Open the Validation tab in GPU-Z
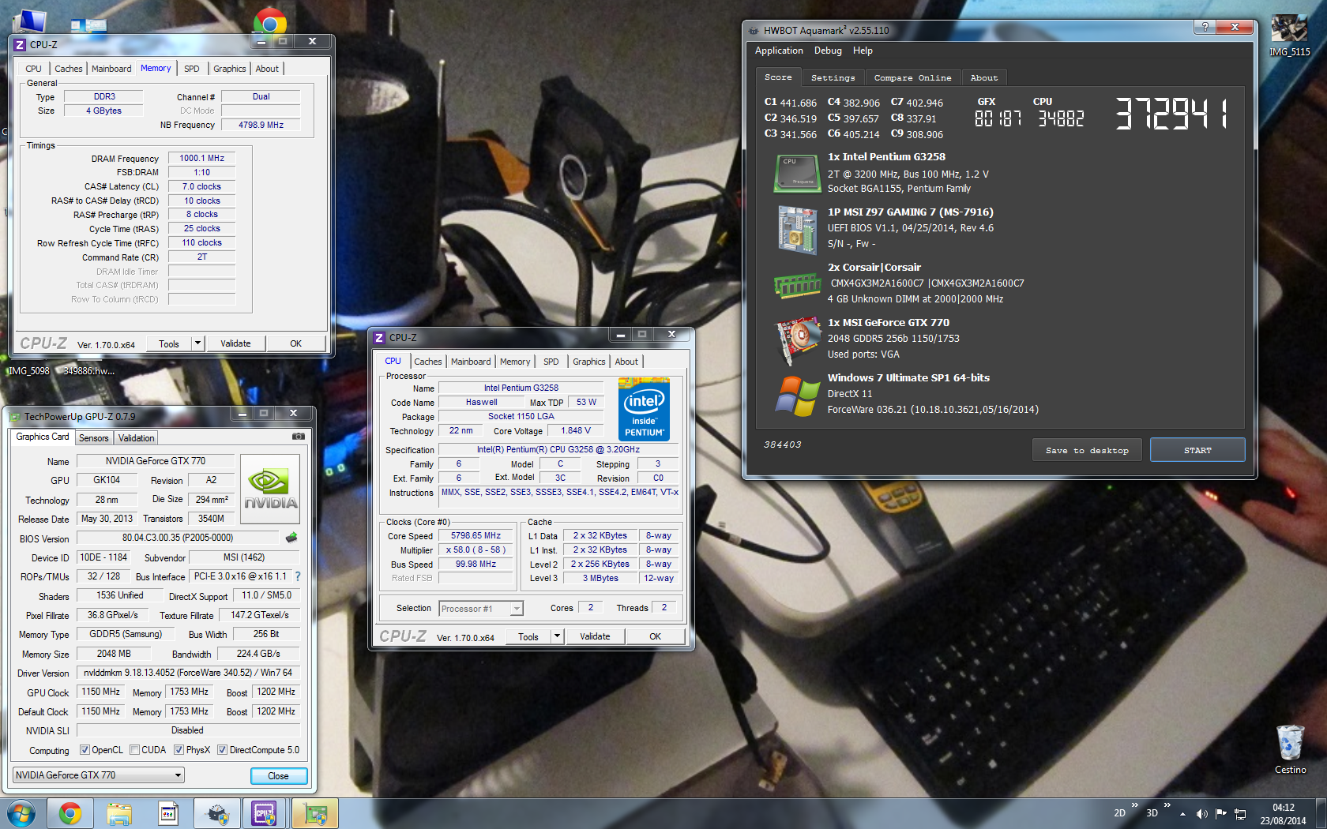The height and width of the screenshot is (829, 1327). click(137, 438)
